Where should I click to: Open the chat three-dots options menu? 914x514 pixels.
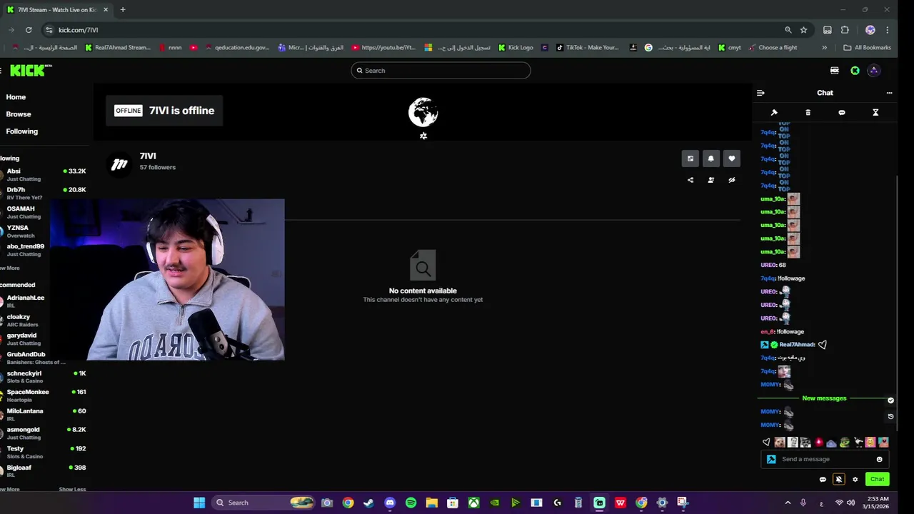point(889,93)
